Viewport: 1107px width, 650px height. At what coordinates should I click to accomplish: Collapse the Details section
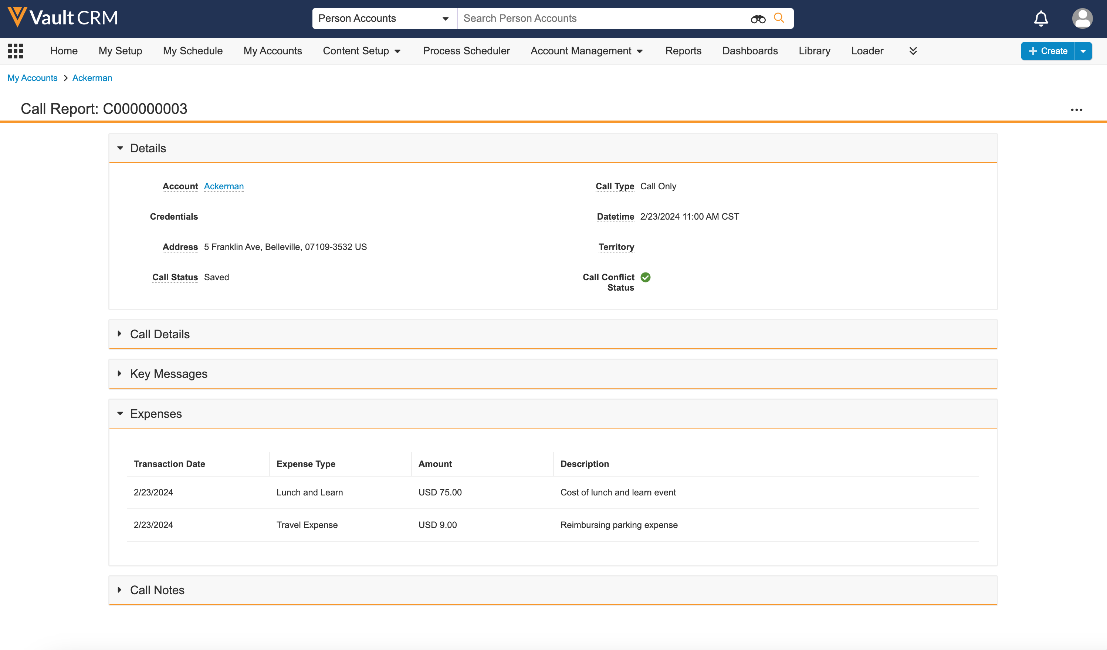(x=120, y=148)
